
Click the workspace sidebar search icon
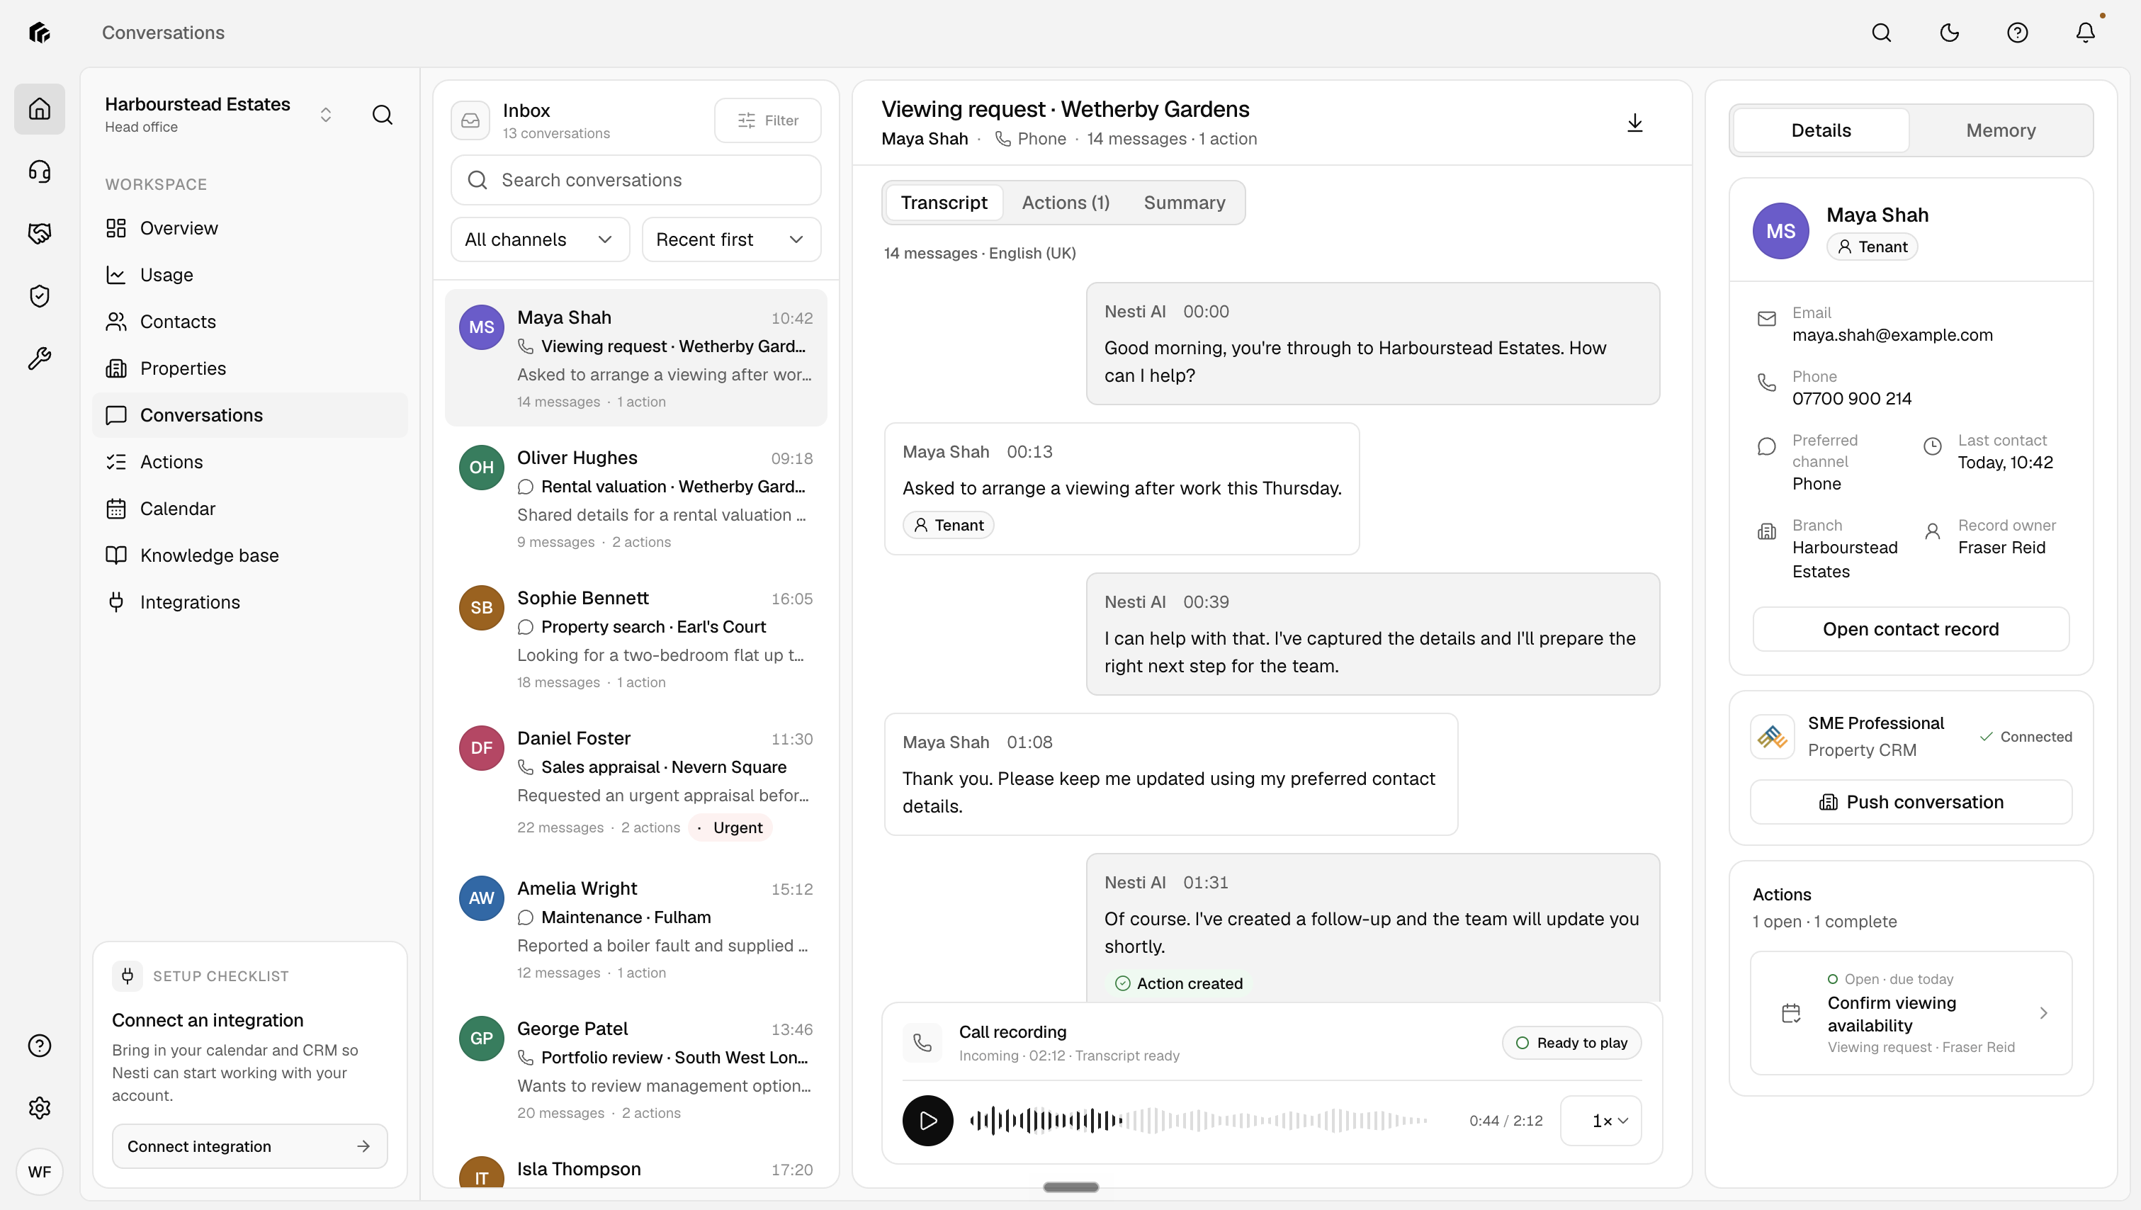pos(383,115)
